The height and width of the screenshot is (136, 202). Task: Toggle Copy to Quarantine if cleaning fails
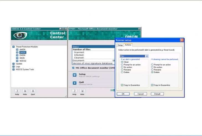152,85
